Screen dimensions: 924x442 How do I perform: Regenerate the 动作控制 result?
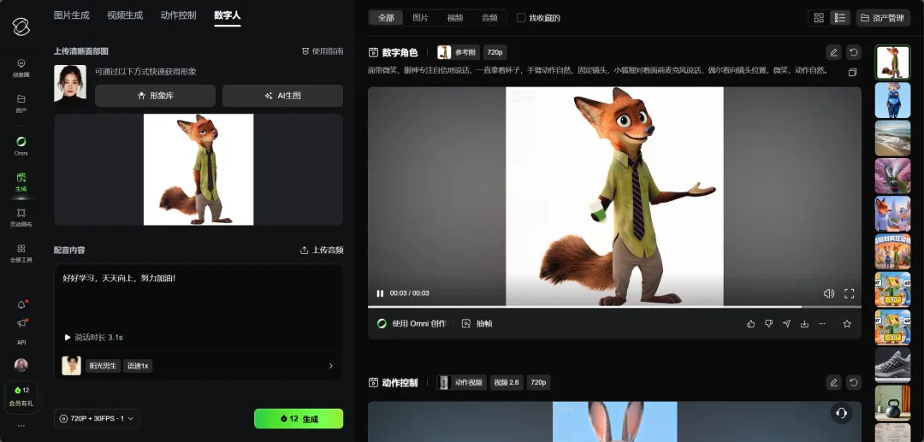pos(853,382)
